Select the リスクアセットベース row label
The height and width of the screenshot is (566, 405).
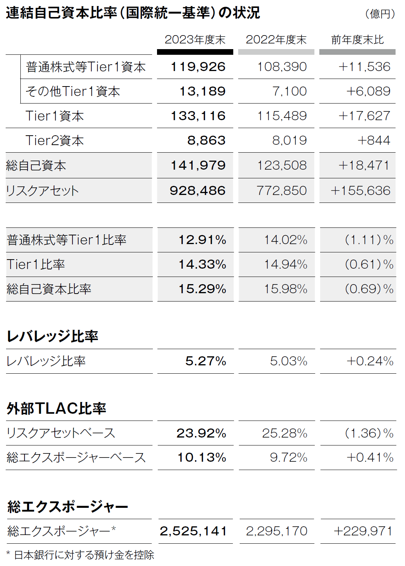(x=61, y=433)
